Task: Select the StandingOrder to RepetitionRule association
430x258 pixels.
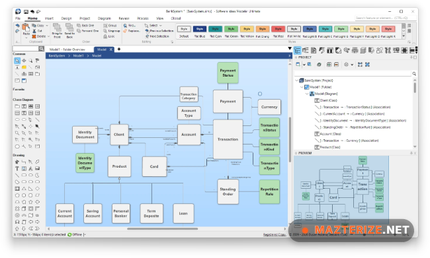Action: 353,127
